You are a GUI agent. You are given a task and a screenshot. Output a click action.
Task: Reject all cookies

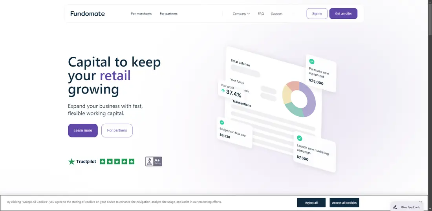point(311,202)
